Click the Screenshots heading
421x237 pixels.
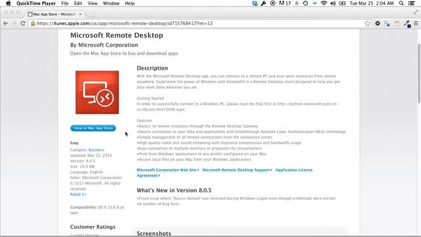click(x=154, y=233)
